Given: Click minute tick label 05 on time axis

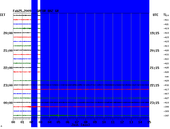Looking at the screenshot, I should [x=58, y=122].
